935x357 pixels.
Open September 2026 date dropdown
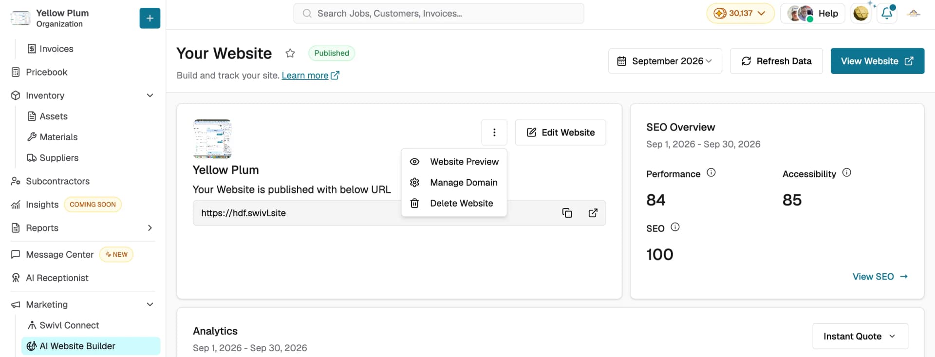[665, 61]
